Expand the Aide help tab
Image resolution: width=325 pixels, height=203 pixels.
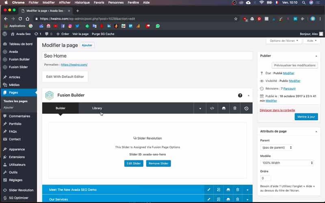(x=312, y=41)
